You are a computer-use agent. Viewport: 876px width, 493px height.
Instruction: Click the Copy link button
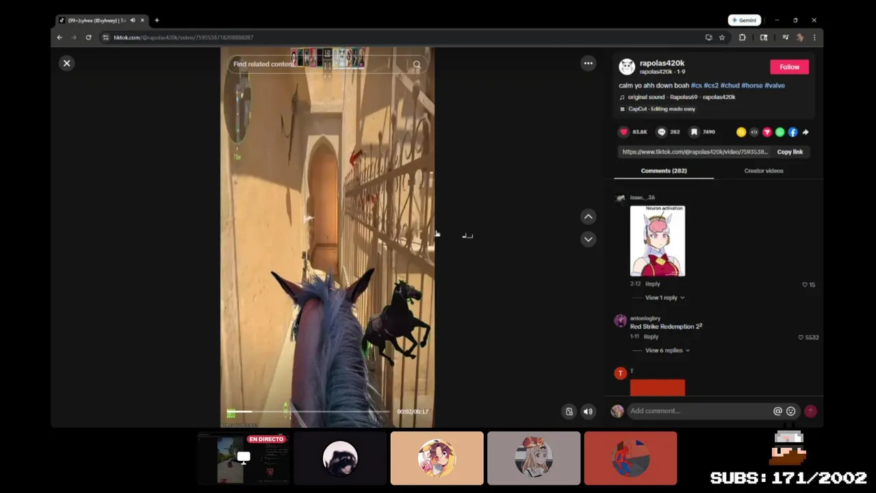point(790,152)
